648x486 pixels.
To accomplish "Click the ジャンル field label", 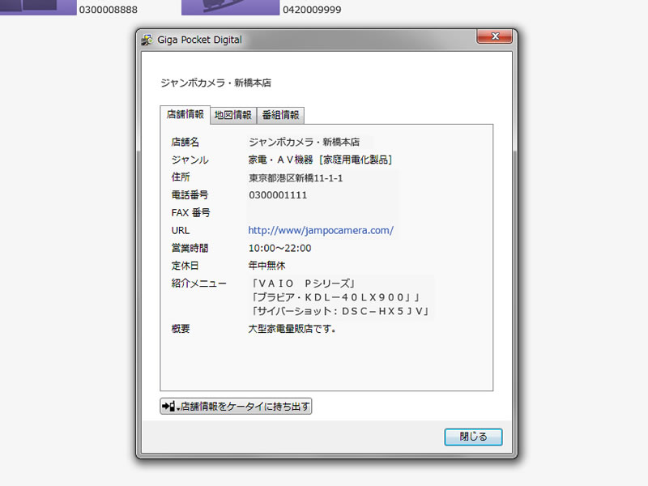I will [190, 160].
